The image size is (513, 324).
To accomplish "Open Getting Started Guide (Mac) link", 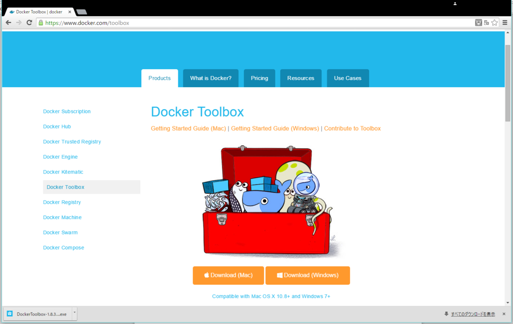I will pyautogui.click(x=188, y=128).
